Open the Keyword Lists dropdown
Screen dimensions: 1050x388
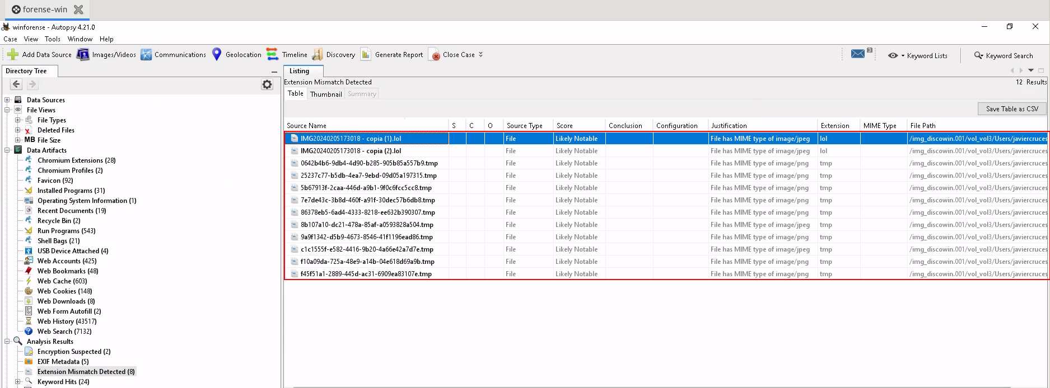pos(917,55)
